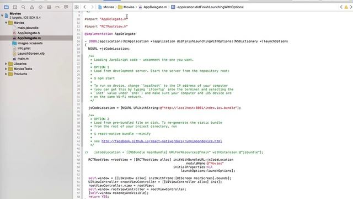Open the Breakpoint navigator icon
Viewport: 353px width, 199px height.
click(x=57, y=7)
